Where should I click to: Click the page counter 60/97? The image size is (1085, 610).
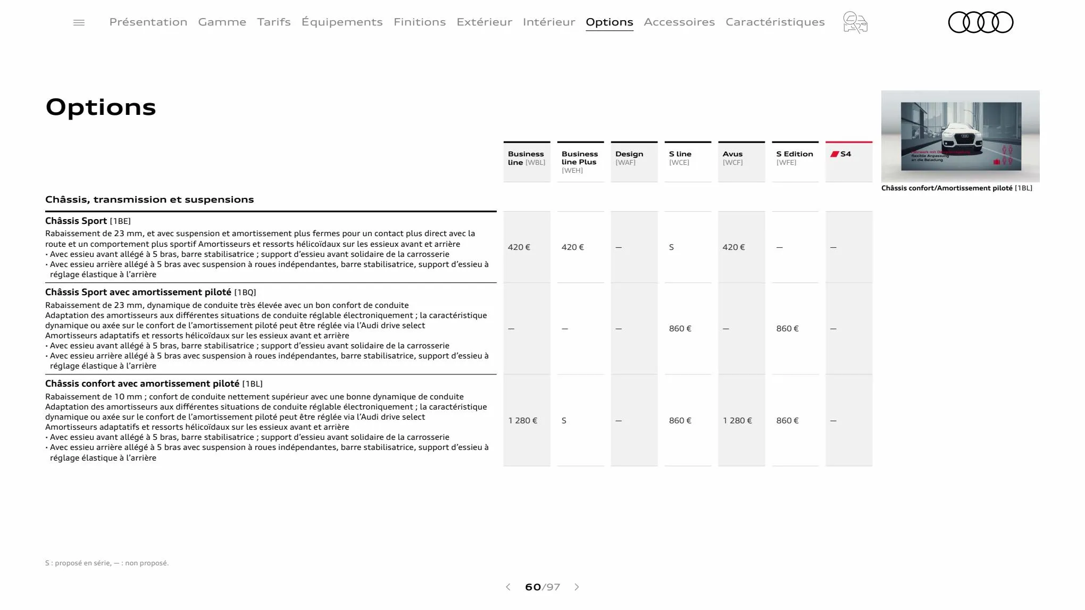pyautogui.click(x=542, y=587)
